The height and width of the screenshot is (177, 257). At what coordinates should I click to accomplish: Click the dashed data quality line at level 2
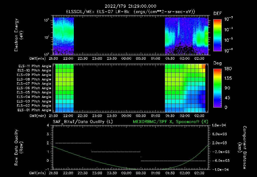coord(73,143)
